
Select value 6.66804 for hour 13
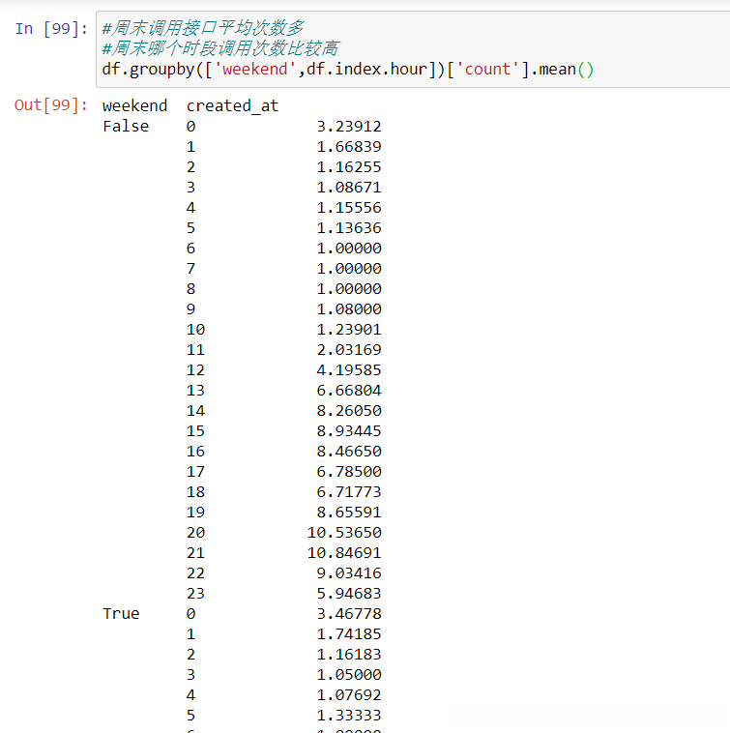pyautogui.click(x=349, y=391)
